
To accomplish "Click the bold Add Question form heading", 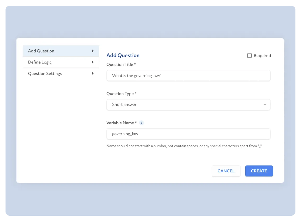I will (x=123, y=55).
